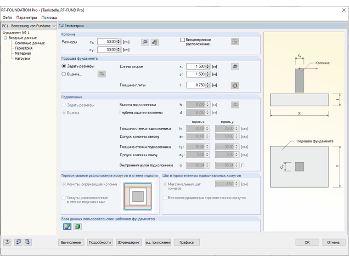Screen dimensions: 349x262
Task: Click the pick column from model icon
Action: click(155, 42)
